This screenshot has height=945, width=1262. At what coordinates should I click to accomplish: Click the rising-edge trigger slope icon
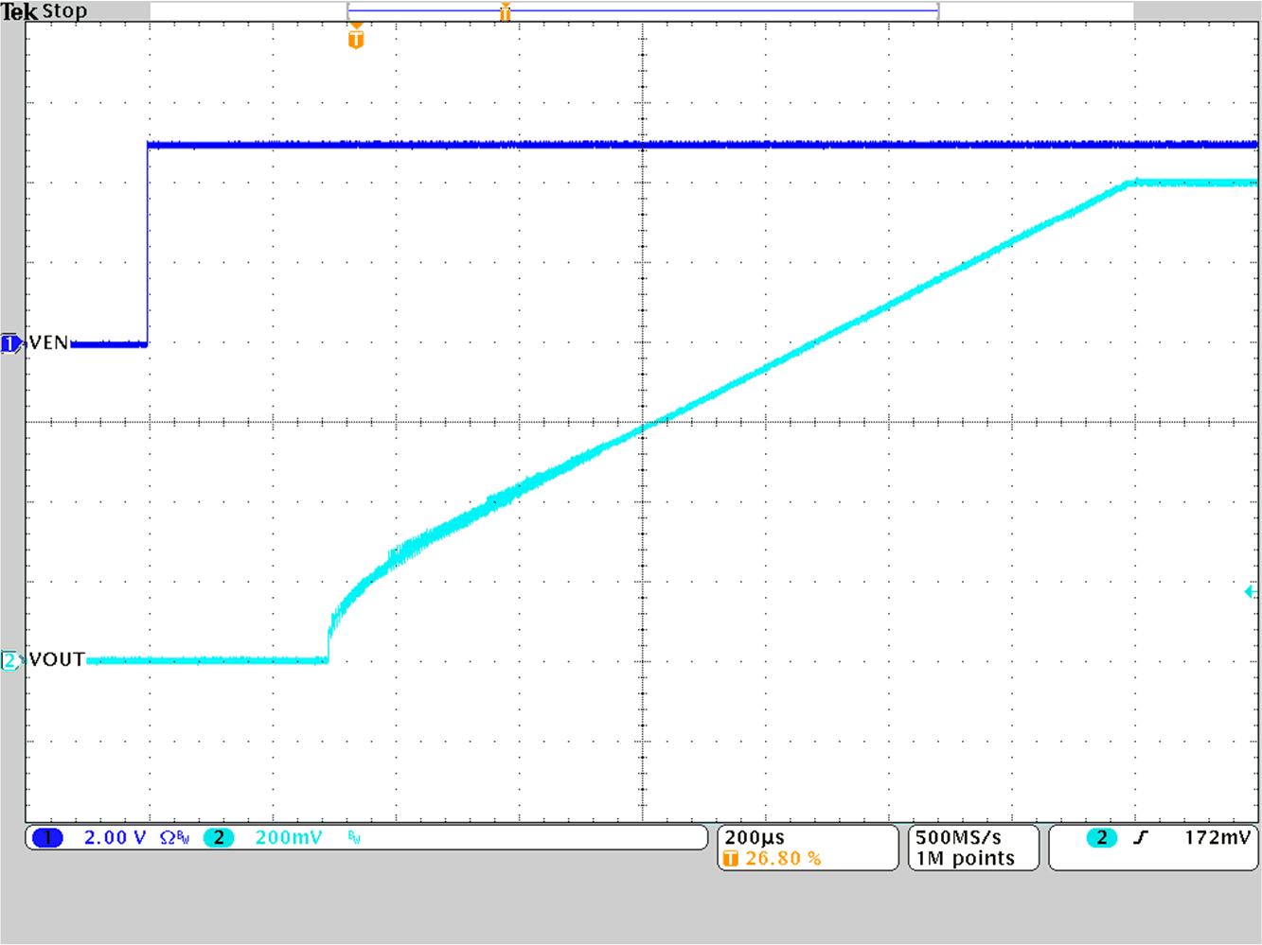click(x=1140, y=837)
